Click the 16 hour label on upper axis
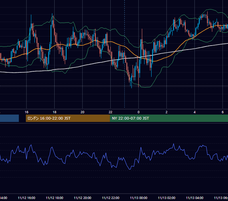 click(26, 112)
